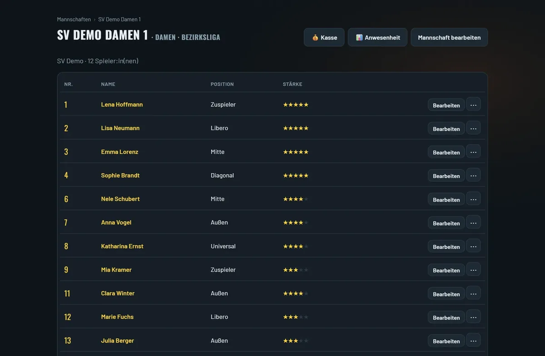Edit player Lena Hoffmann via Bearbeiten
This screenshot has height=356, width=545.
coord(446,105)
